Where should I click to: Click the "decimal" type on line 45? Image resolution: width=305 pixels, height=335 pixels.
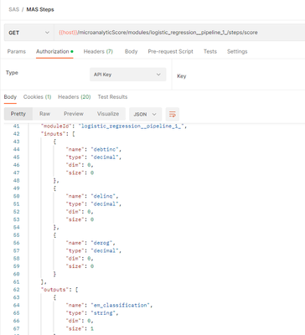coord(105,157)
